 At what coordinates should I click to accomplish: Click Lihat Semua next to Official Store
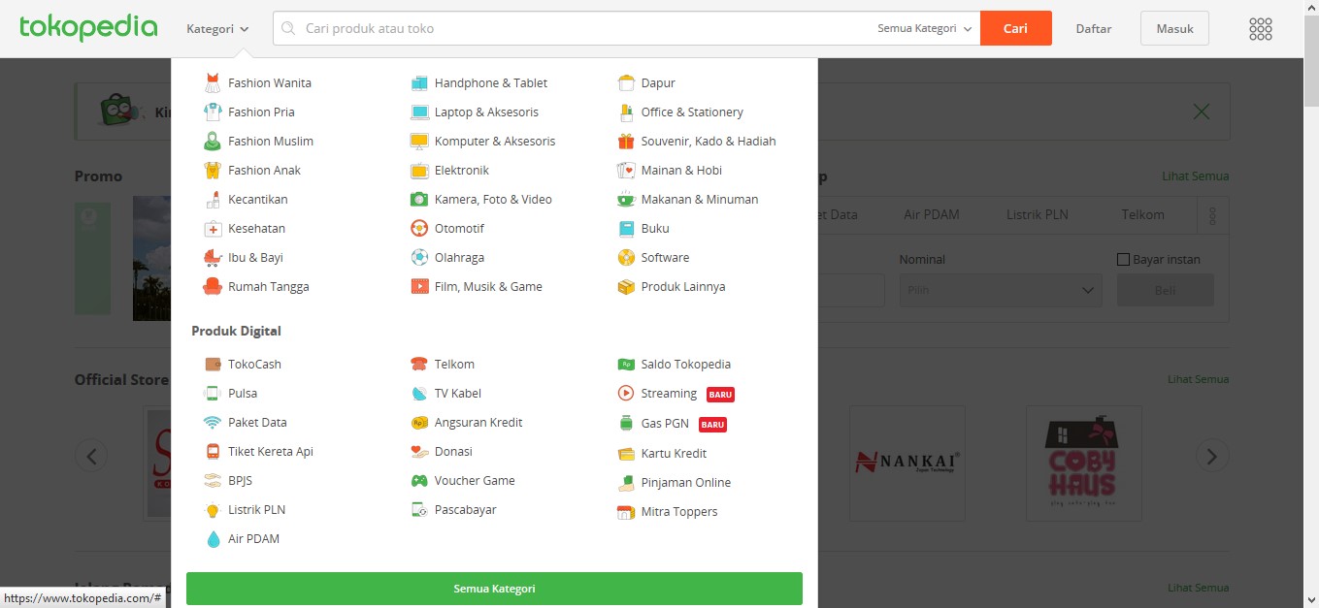click(1196, 379)
